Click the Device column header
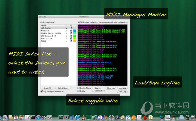The image size is (196, 121). 53,25
